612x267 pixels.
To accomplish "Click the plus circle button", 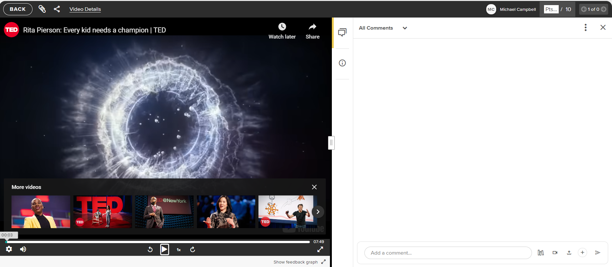I will tap(583, 253).
